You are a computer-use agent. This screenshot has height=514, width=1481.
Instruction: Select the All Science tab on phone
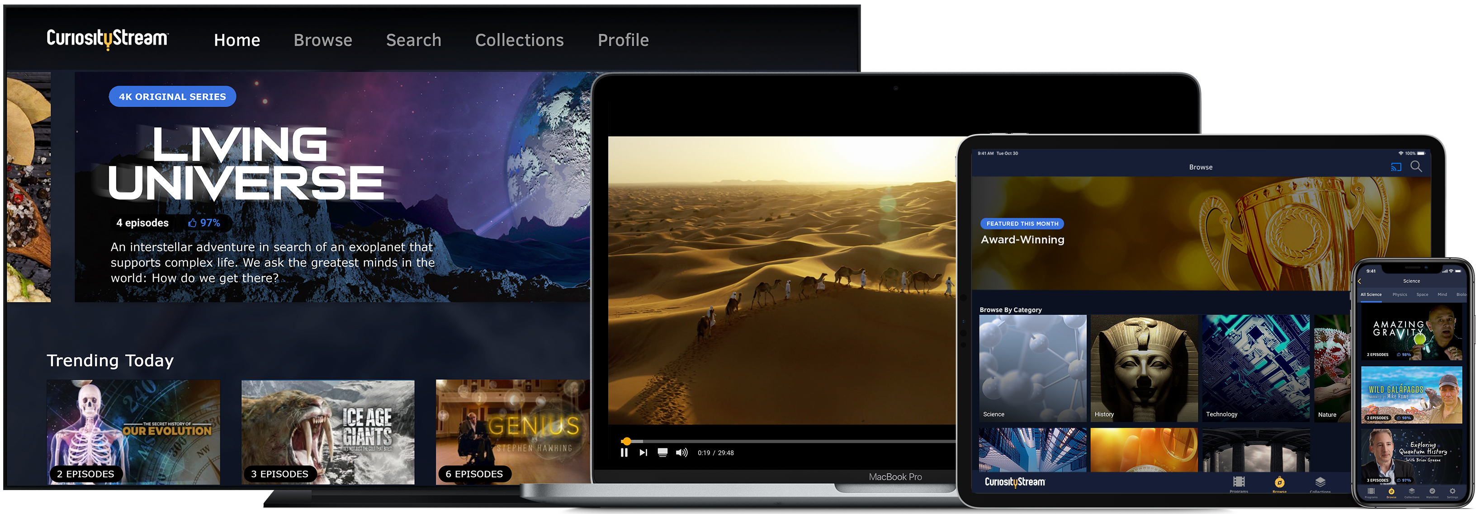click(x=1371, y=294)
